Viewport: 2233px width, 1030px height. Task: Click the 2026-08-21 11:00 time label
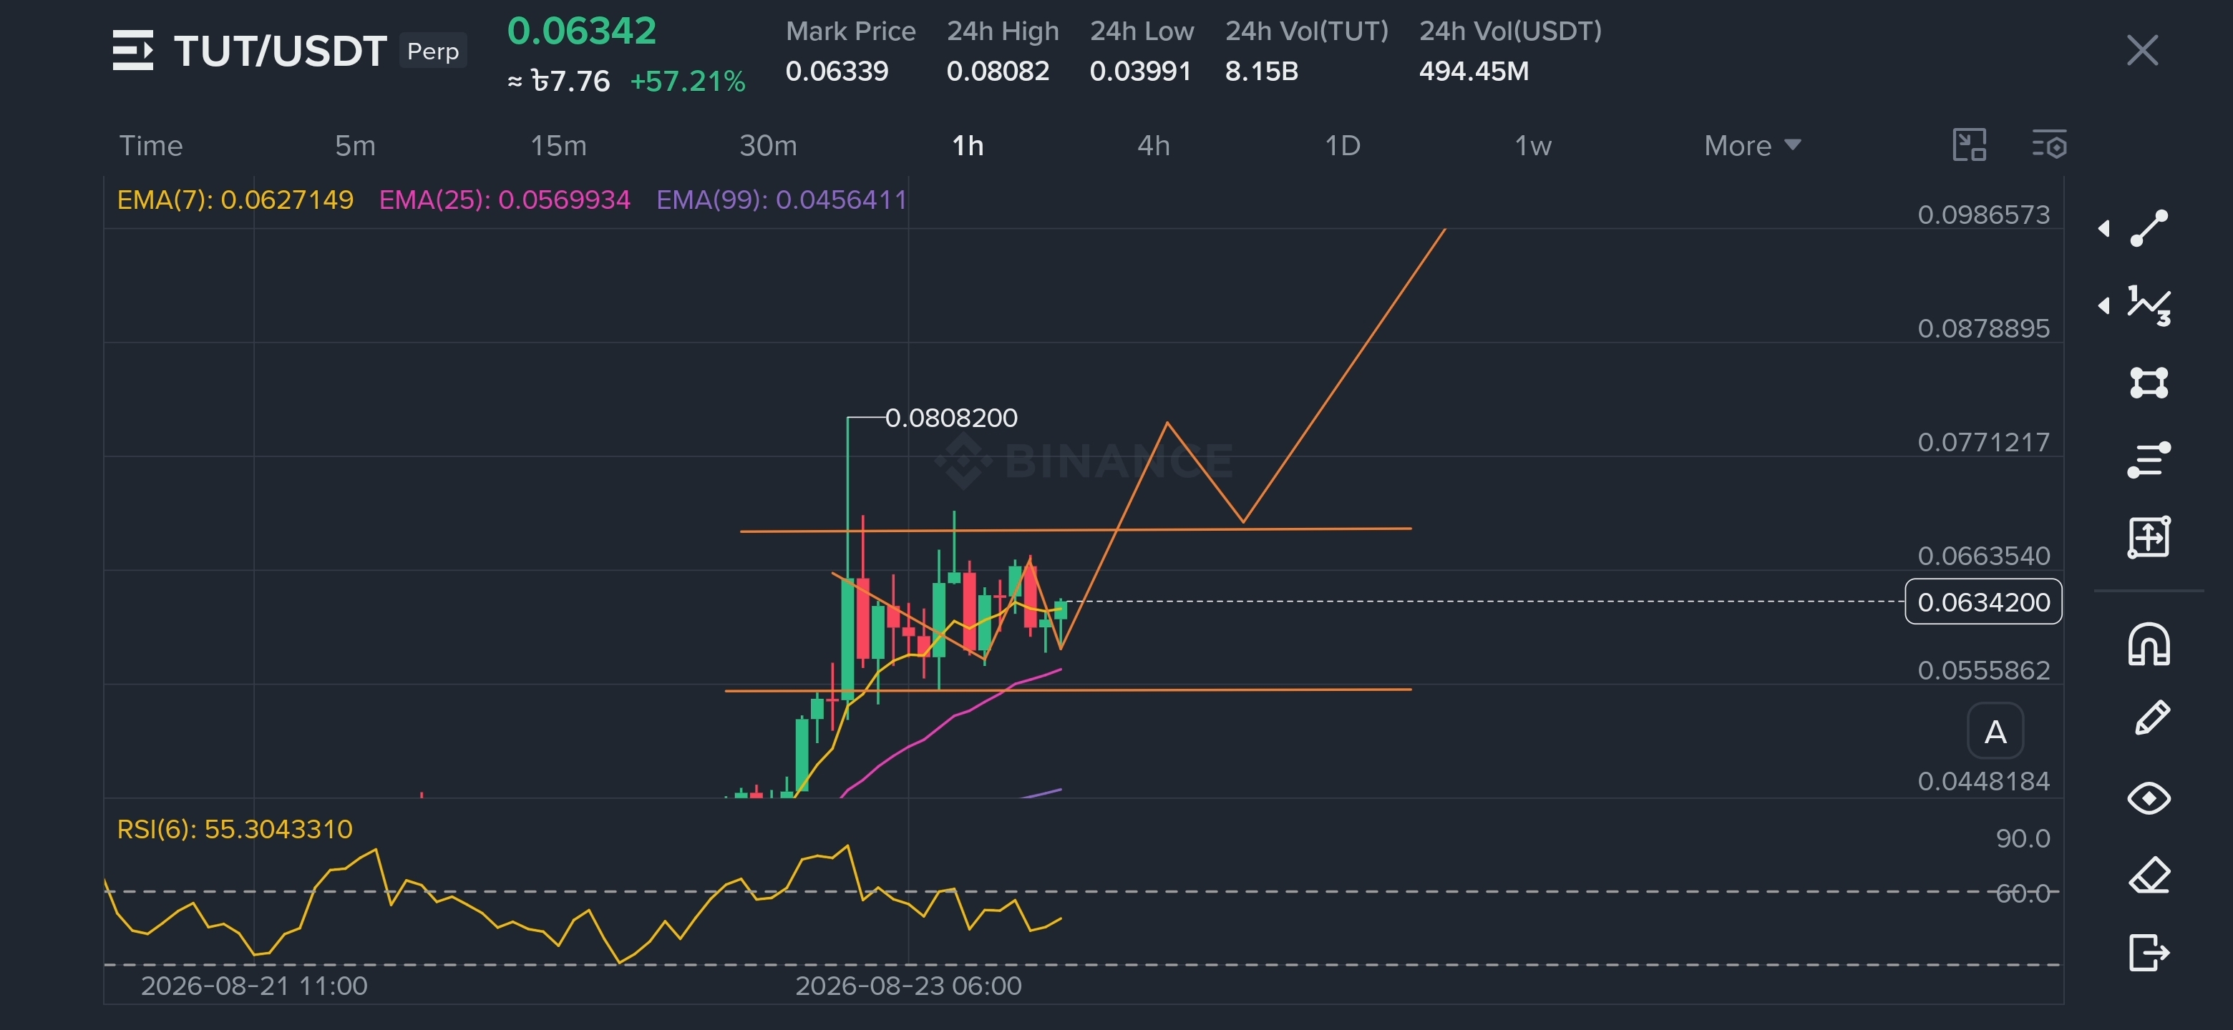(254, 986)
